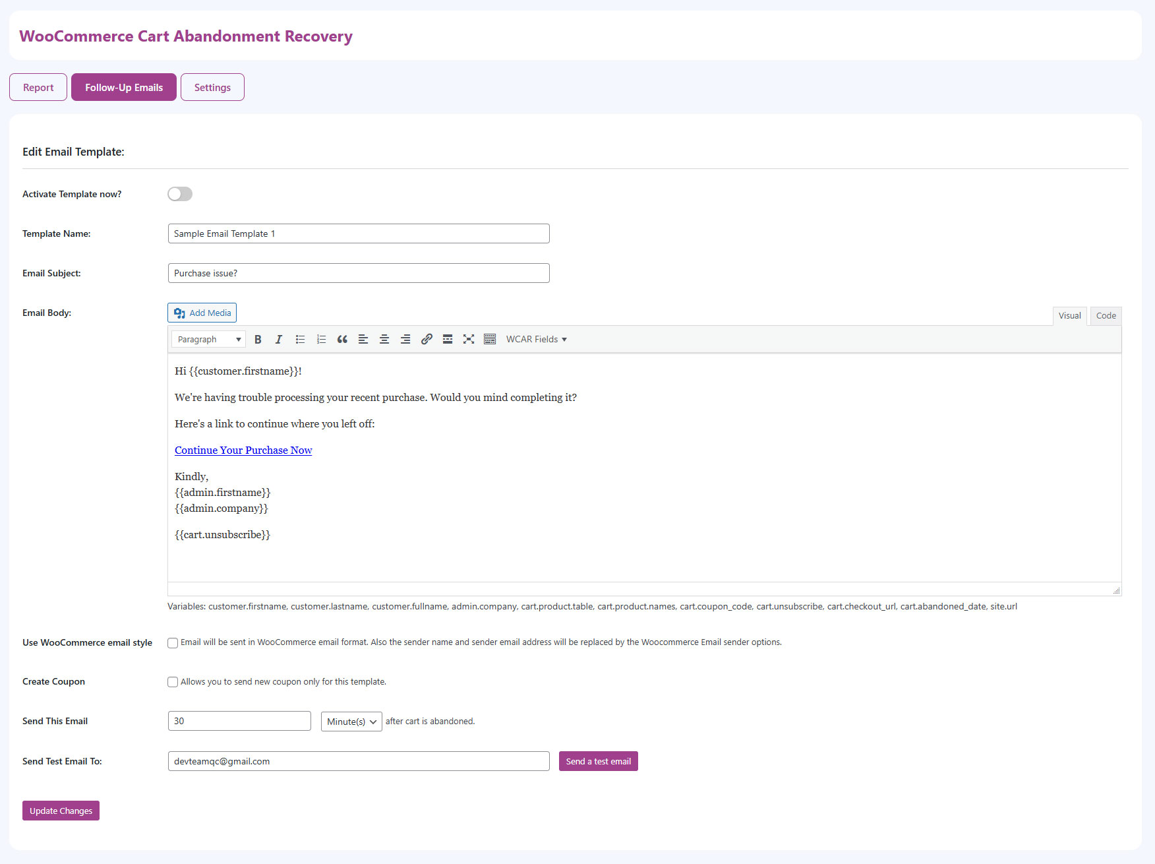Check Use WooCommerce email style box
The height and width of the screenshot is (864, 1155).
tap(173, 643)
